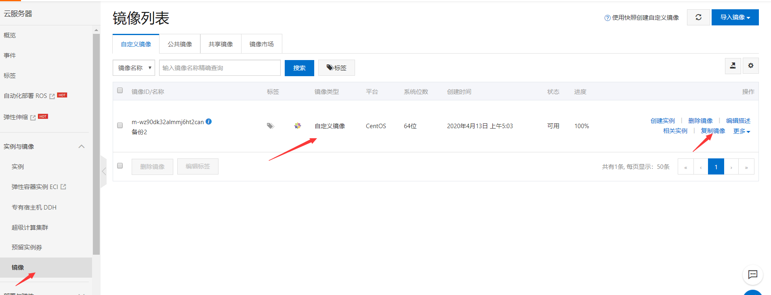This screenshot has height=295, width=771.
Task: Click the 镜像ID/名称 column header
Action: coord(148,91)
